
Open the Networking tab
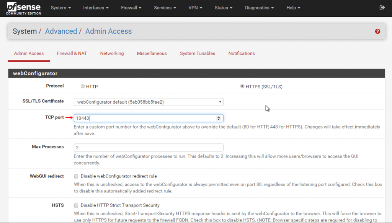(x=112, y=53)
